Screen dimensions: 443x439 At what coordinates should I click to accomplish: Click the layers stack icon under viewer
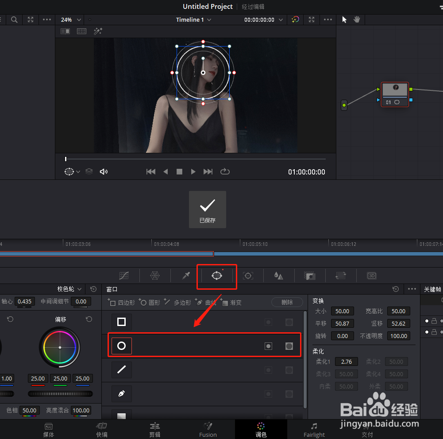pyautogui.click(x=89, y=171)
